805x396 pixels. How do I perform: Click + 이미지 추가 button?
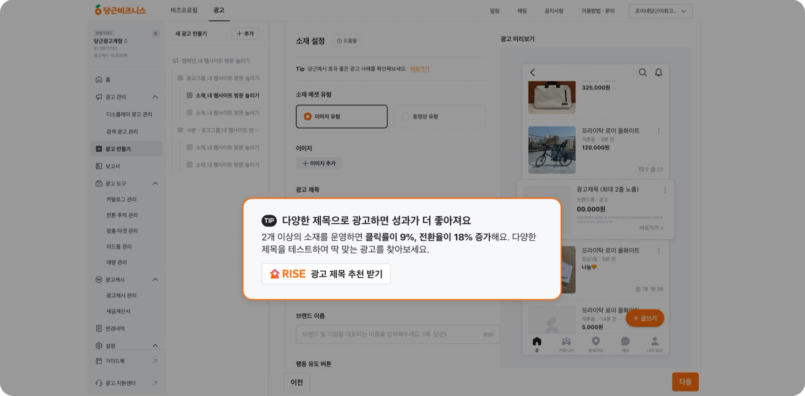point(319,163)
